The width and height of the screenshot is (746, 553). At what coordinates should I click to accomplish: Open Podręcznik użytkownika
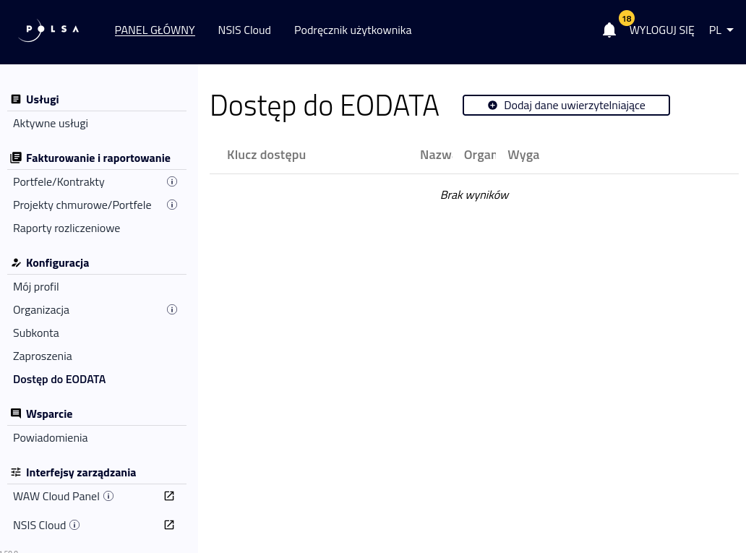(x=353, y=30)
